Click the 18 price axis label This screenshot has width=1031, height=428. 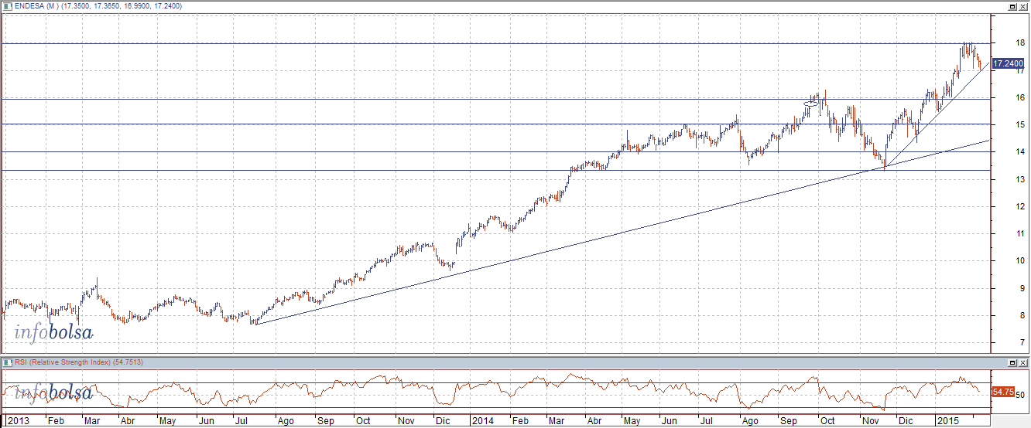click(x=1021, y=42)
